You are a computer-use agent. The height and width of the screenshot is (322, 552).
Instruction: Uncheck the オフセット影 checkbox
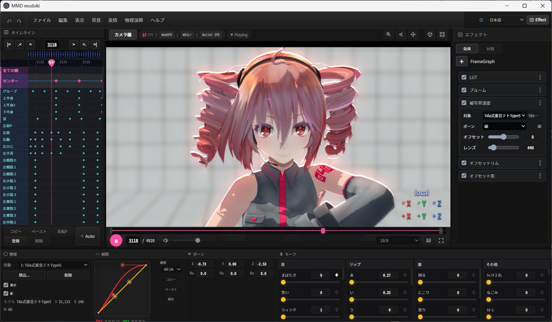point(464,176)
